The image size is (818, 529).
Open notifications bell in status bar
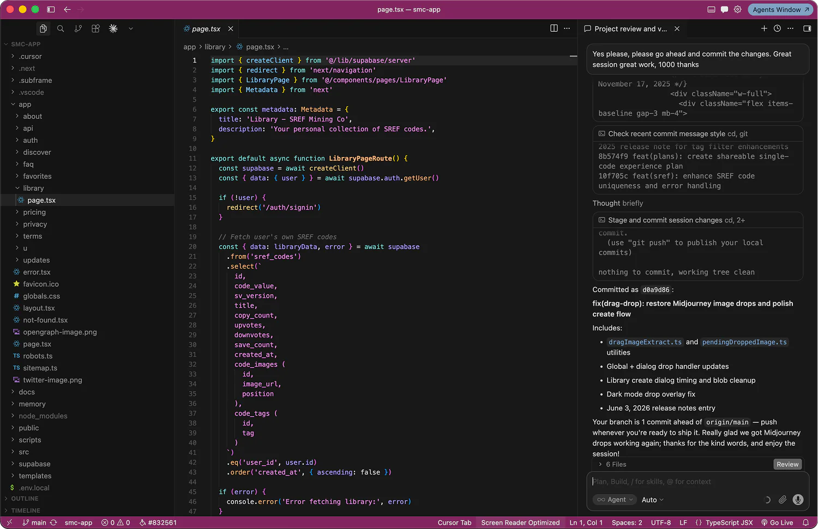[x=805, y=522]
